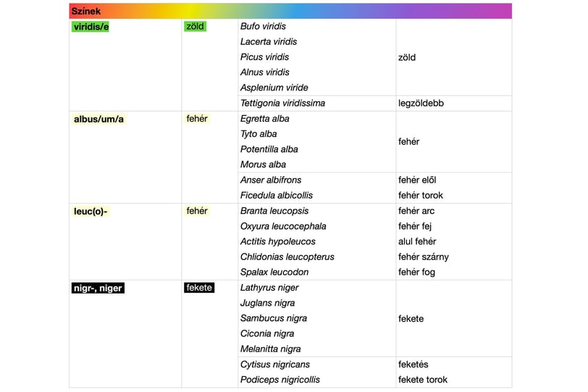Select the Cytisus nigricans cell
Image resolution: width=588 pixels, height=392 pixels.
[x=274, y=364]
